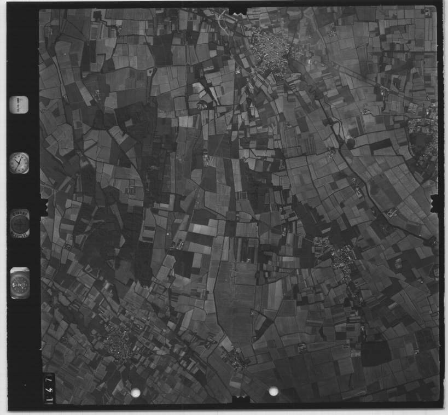Click the right edge fiducial notch
Screen dimensions: 448x415
pyautogui.click(x=436, y=204)
